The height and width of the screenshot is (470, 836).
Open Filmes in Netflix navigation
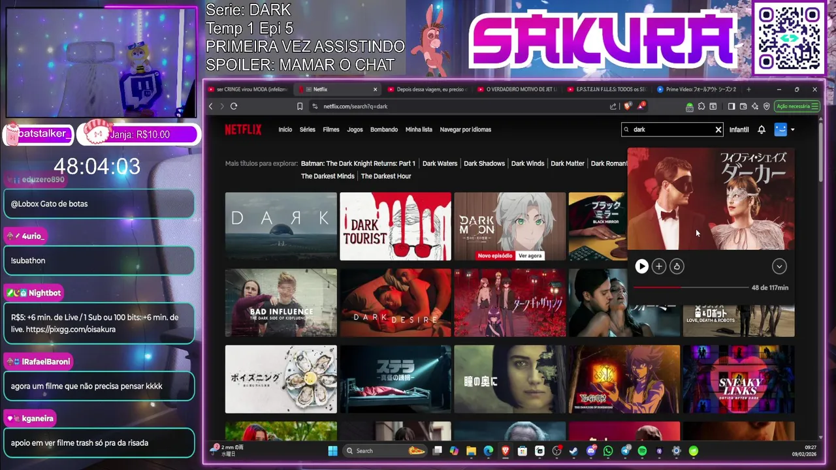coord(331,129)
